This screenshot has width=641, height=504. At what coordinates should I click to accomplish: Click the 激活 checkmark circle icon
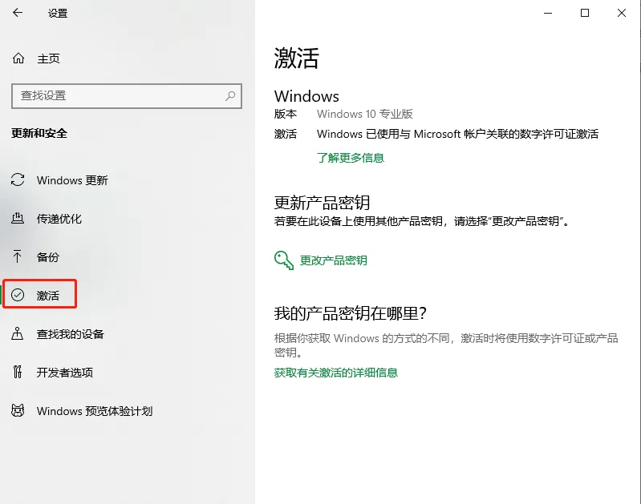(18, 295)
